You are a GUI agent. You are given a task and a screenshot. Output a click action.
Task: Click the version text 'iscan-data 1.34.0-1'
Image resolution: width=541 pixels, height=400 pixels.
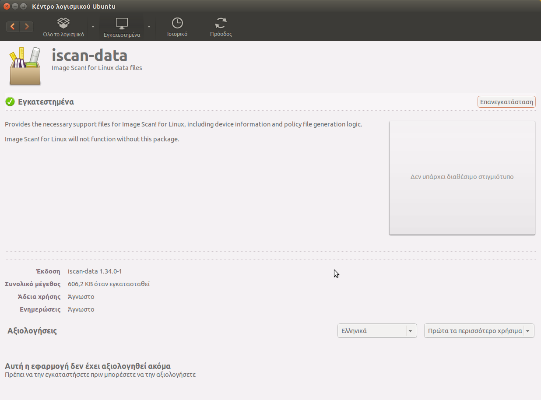tap(95, 271)
